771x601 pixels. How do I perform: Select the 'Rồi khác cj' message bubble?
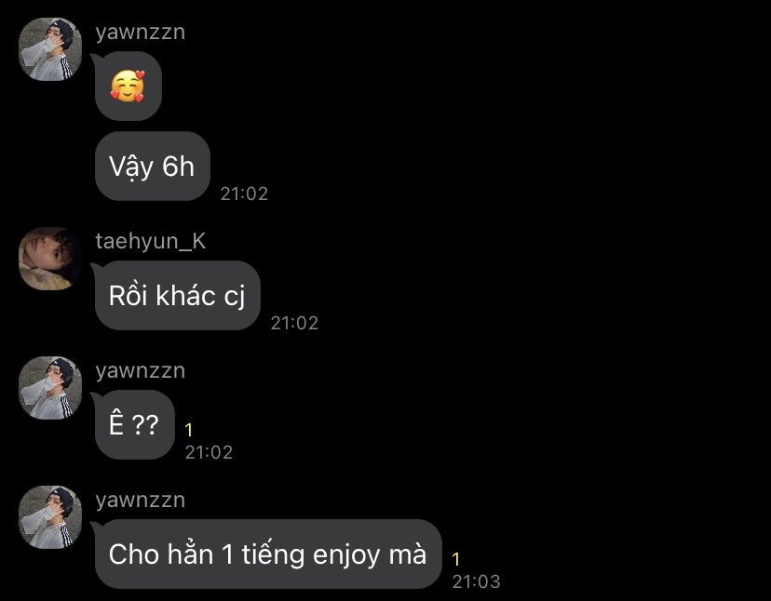pos(178,295)
